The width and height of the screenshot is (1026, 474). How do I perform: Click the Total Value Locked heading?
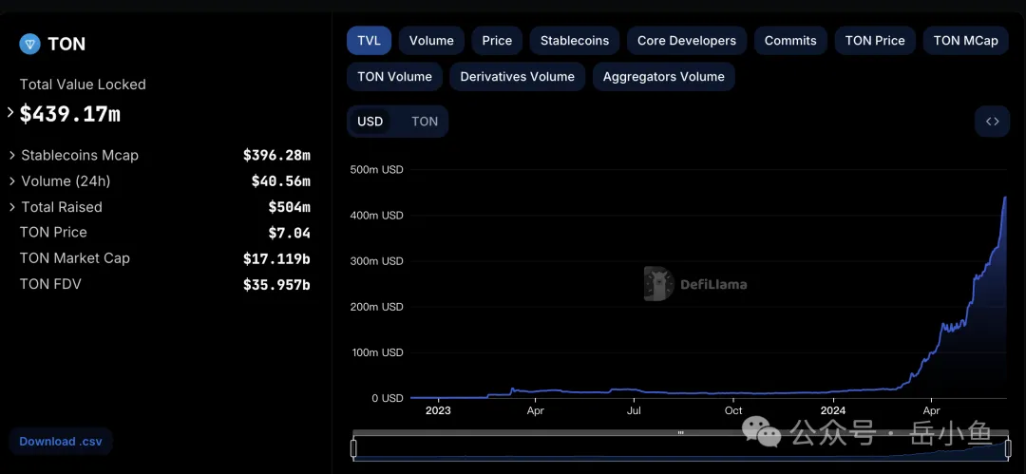(83, 85)
